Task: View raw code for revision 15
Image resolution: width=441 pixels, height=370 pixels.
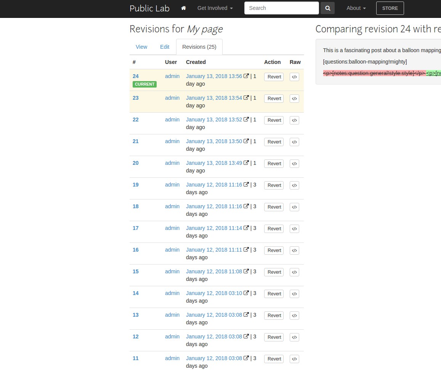Action: click(294, 272)
